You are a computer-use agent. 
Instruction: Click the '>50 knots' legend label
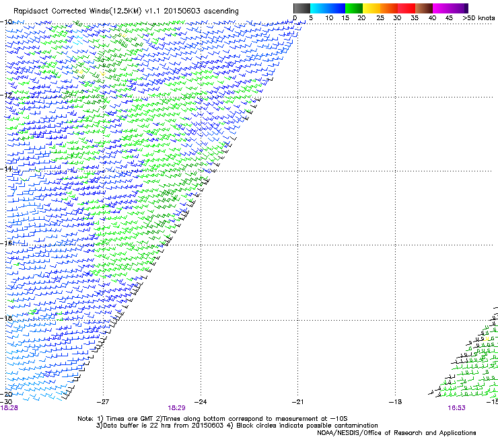tap(478, 18)
